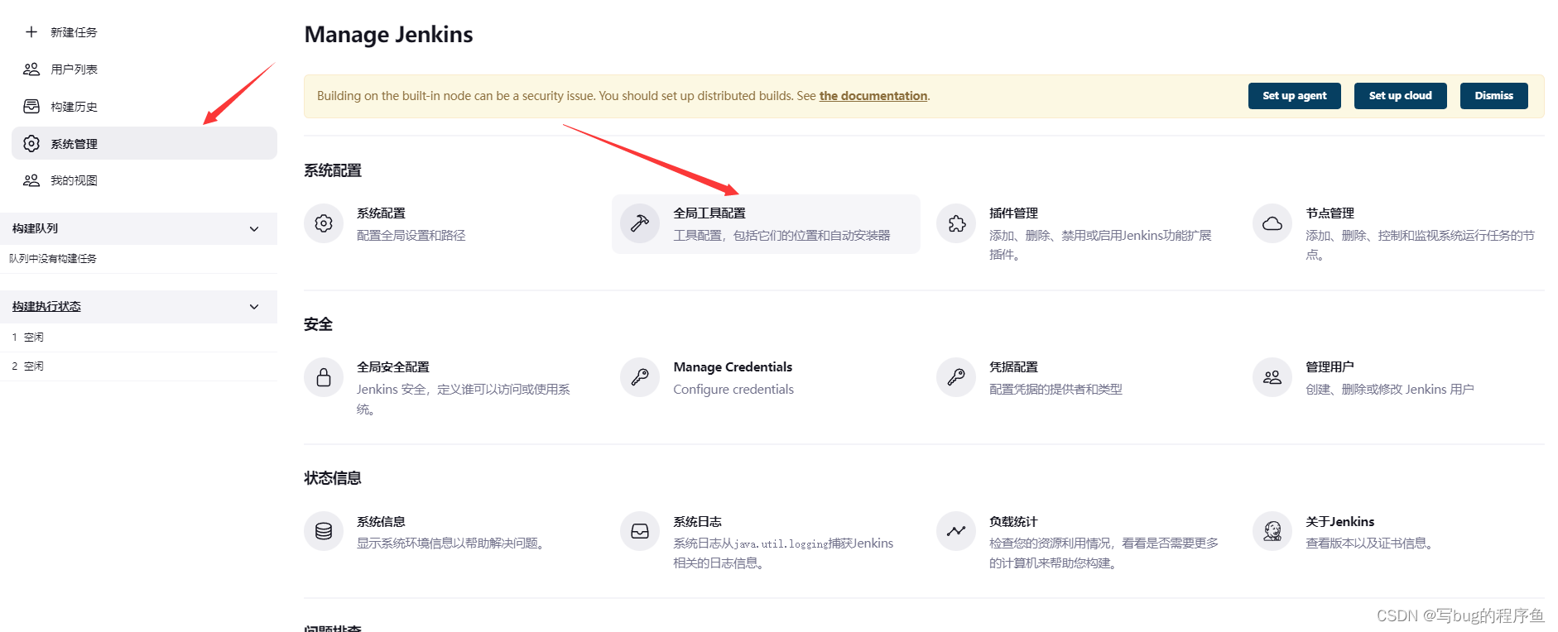Viewport: 1558px width, 632px height.
Task: Open 节点管理 title
Action: tap(1330, 213)
